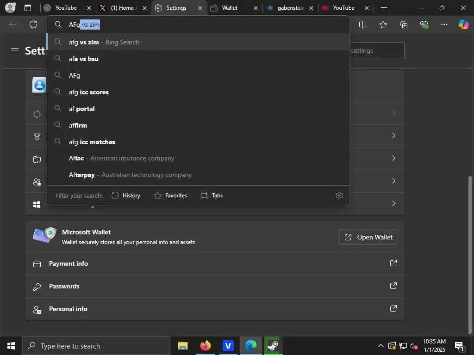Open the muted volume tray icon
Viewport: 474px width, 355px height.
point(414,346)
